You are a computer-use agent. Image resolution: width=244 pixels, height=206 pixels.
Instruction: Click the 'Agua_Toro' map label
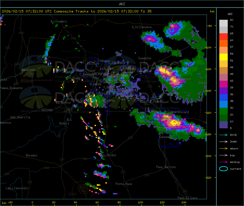pyautogui.click(x=29, y=70)
